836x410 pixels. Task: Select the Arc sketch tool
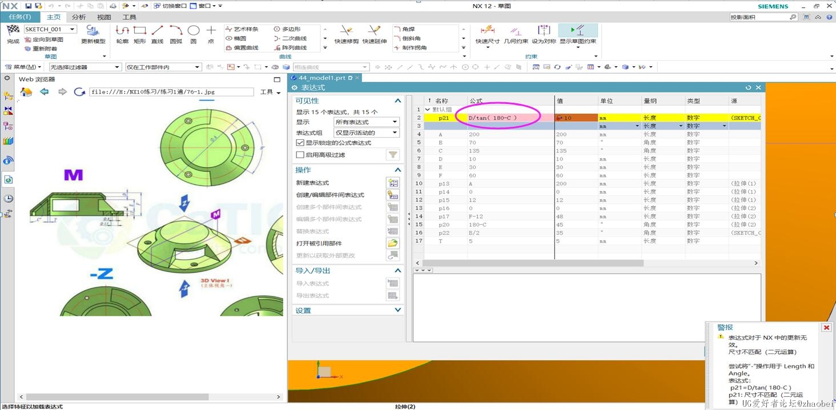(175, 31)
